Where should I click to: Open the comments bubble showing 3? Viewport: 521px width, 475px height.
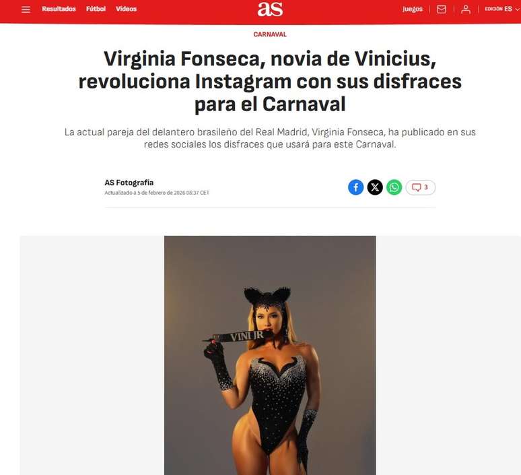[420, 187]
